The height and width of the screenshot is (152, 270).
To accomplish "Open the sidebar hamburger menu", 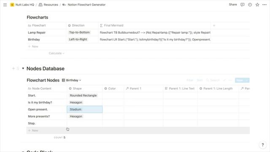I will [5, 5].
